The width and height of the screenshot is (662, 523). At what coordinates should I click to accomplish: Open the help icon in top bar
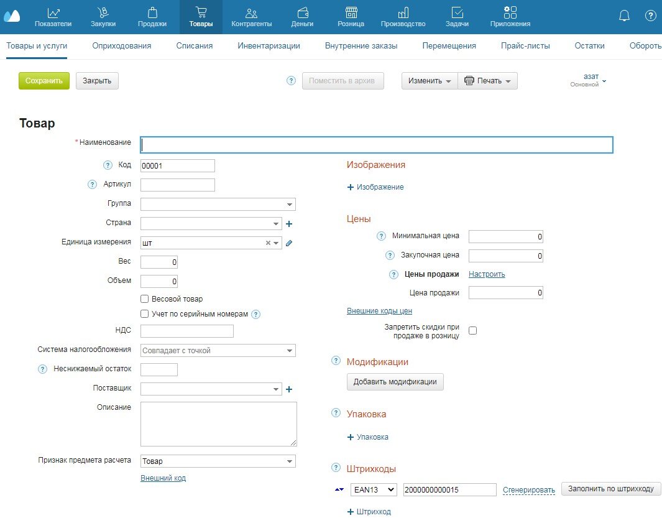[651, 16]
